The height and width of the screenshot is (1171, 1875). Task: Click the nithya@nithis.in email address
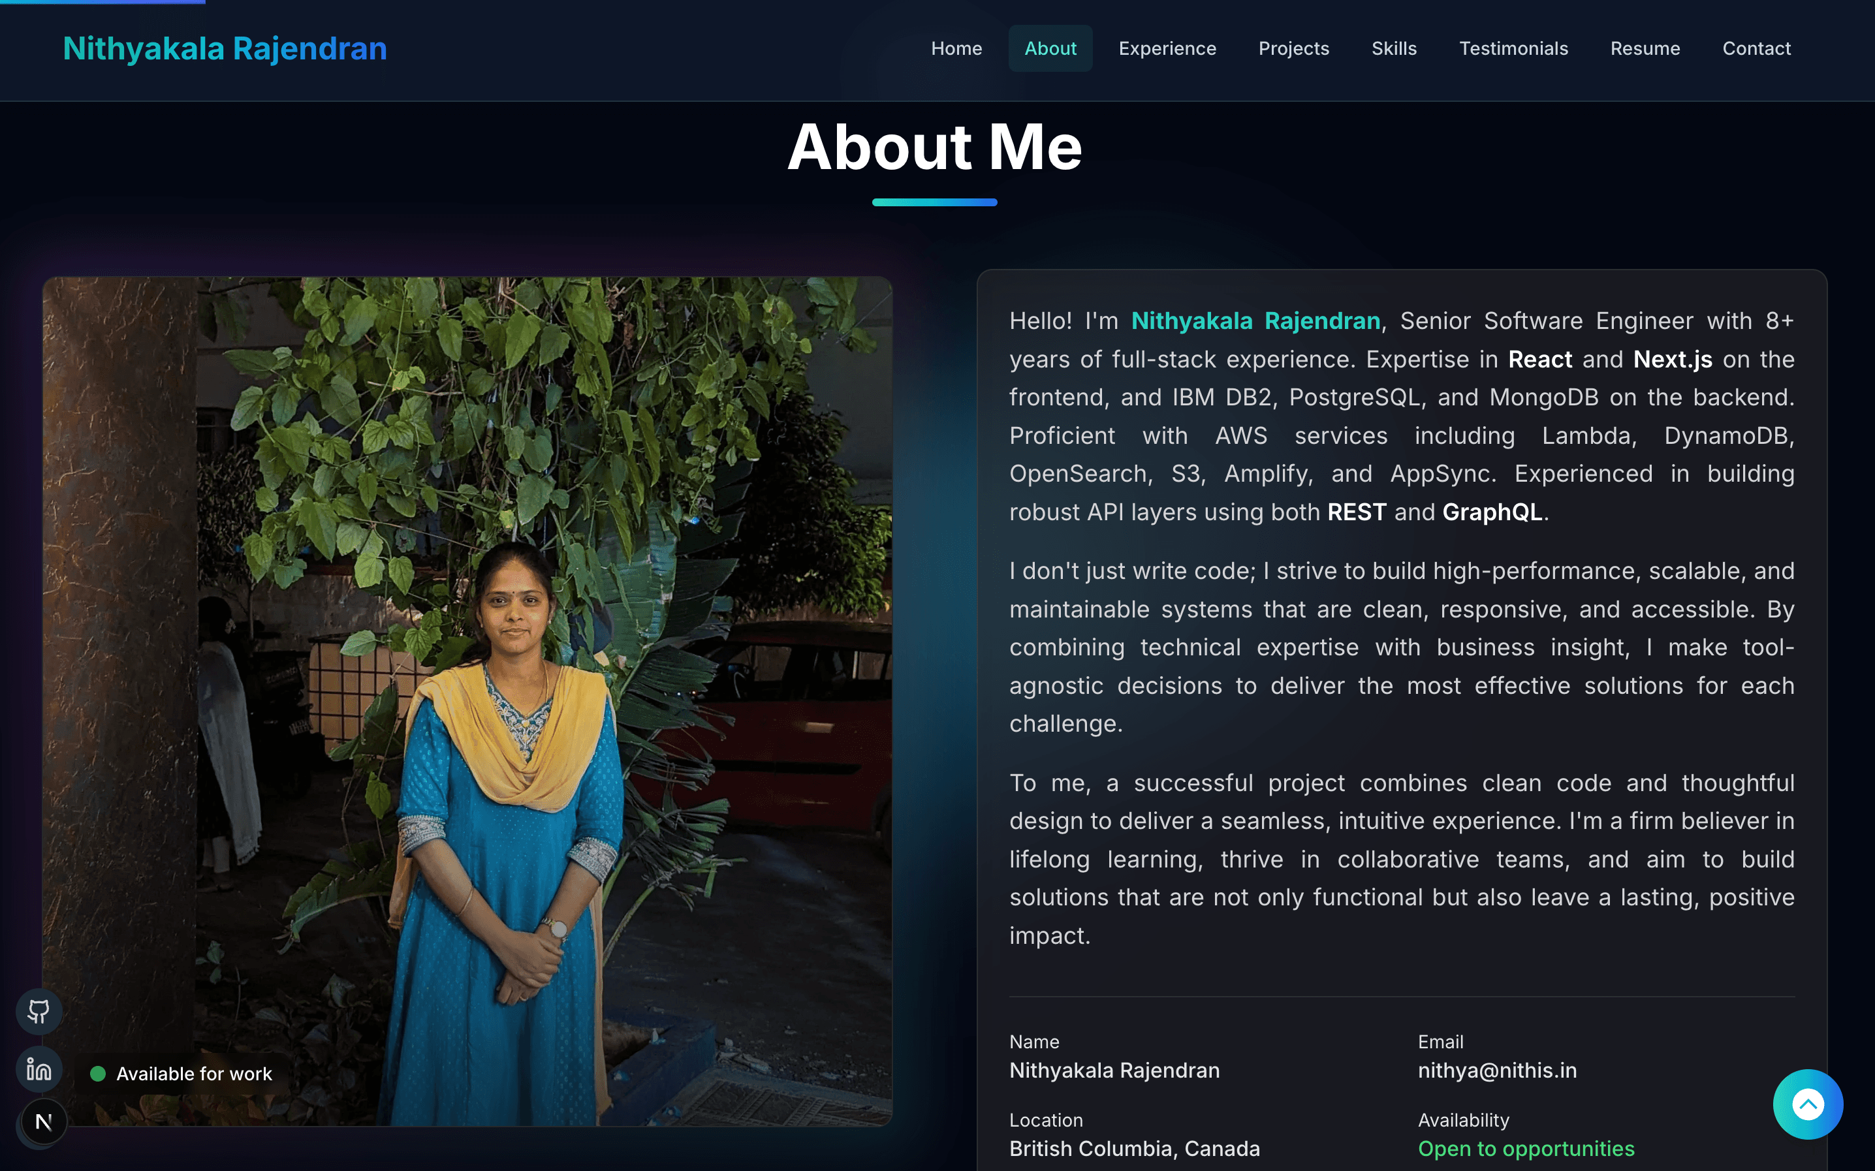coord(1497,1070)
